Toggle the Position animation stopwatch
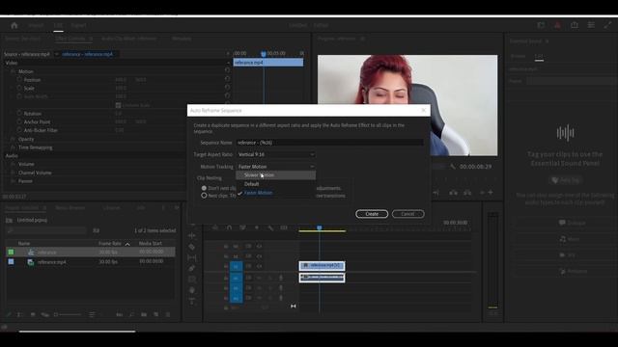This screenshot has height=347, width=618. (19, 79)
